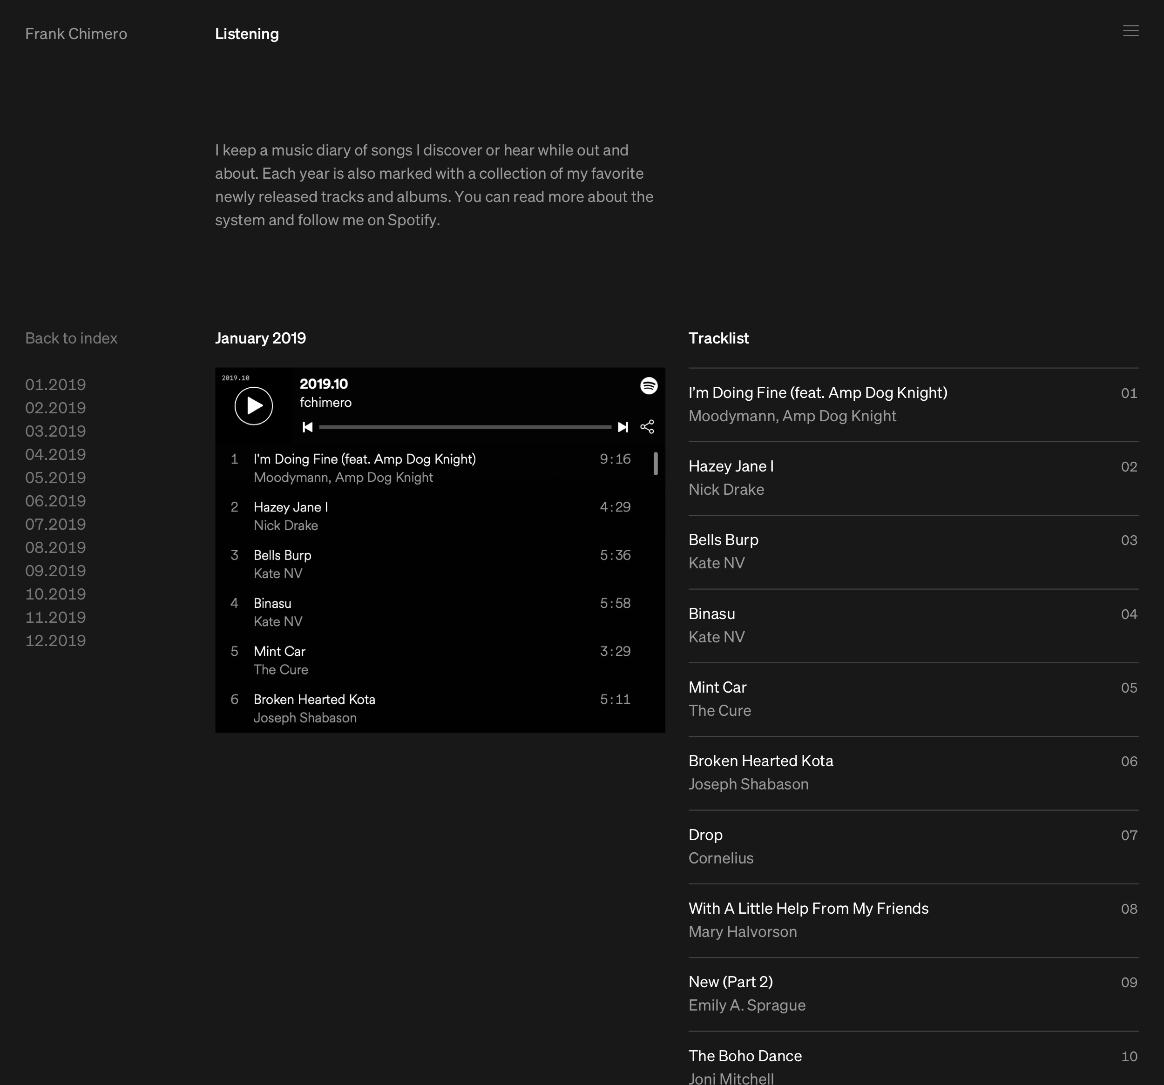Select tracklist entry 06 Broken Hearted Kota
Screen dimensions: 1164x1085
click(x=914, y=773)
